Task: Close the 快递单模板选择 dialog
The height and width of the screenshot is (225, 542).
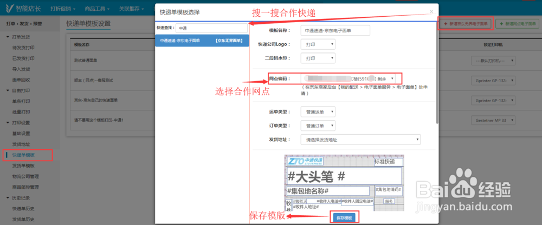Action: [x=431, y=11]
